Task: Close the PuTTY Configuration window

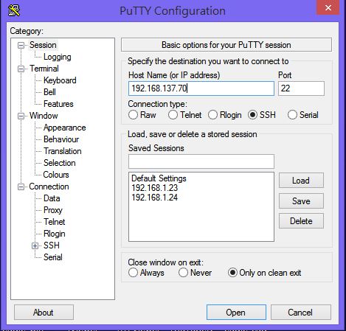Action: (328, 7)
